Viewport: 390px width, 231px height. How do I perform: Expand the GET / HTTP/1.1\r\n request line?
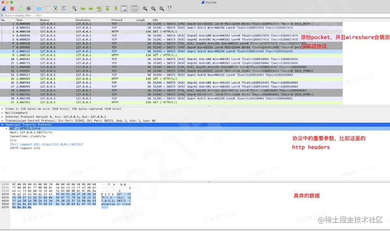pyautogui.click(x=7, y=128)
